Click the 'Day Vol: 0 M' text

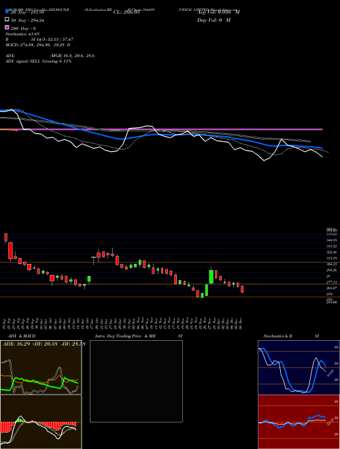tap(214, 20)
